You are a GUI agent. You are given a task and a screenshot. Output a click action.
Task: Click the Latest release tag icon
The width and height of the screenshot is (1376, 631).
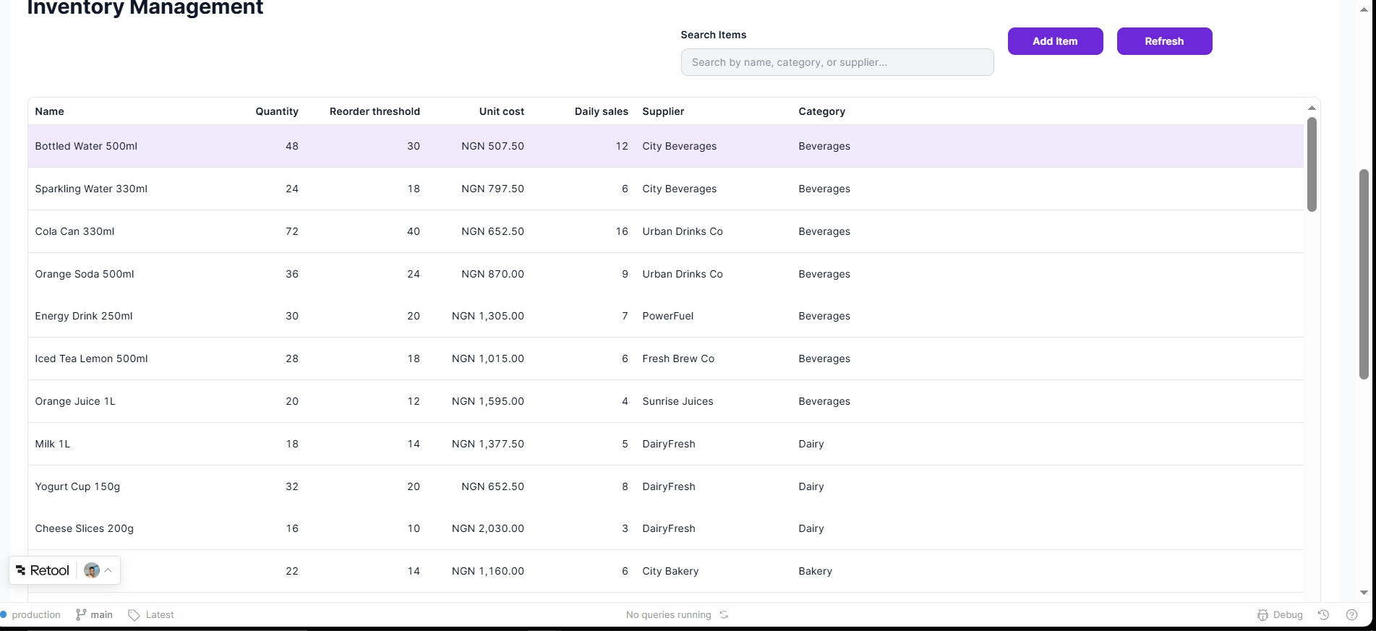134,614
